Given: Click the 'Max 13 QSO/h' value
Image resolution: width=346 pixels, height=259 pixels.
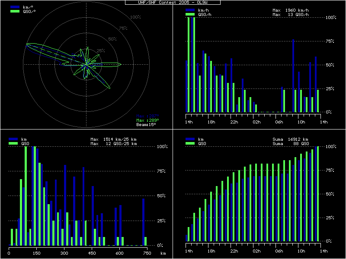Looking at the screenshot, I should pos(291,15).
